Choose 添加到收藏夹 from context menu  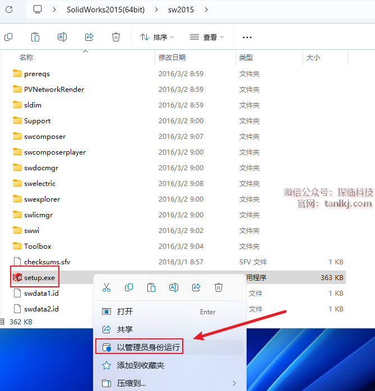(170, 365)
